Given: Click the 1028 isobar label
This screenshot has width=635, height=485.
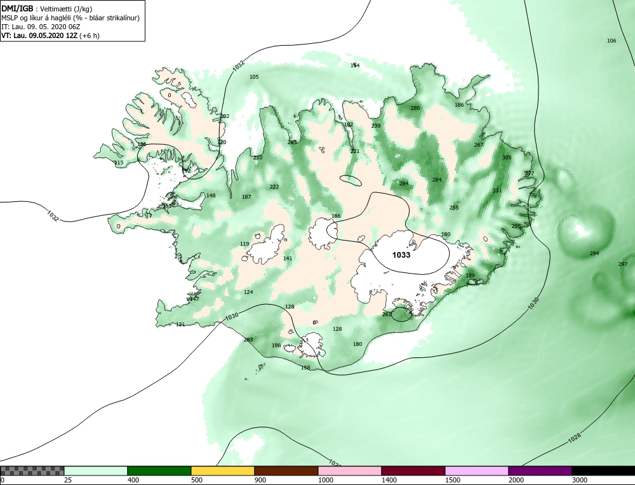Looking at the screenshot, I should point(574,439).
